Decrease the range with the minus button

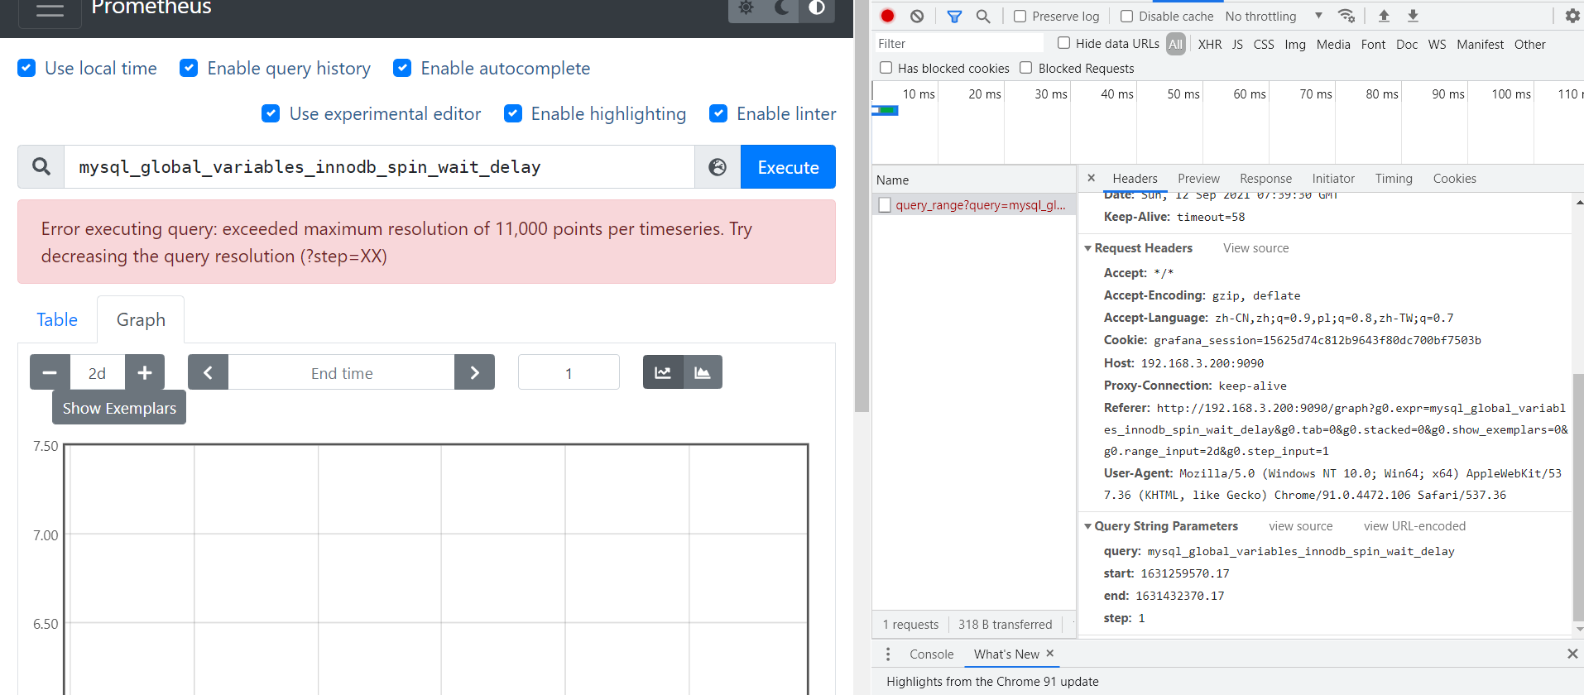[50, 372]
